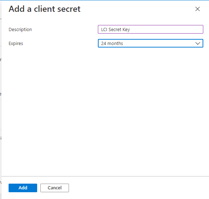Click the Description label
This screenshot has height=199, width=209.
click(x=20, y=29)
